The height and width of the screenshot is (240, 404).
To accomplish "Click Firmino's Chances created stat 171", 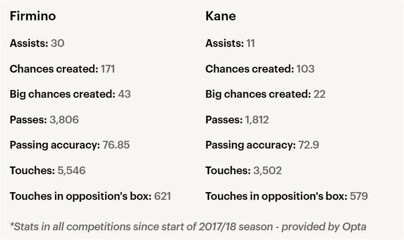I will click(x=108, y=69).
